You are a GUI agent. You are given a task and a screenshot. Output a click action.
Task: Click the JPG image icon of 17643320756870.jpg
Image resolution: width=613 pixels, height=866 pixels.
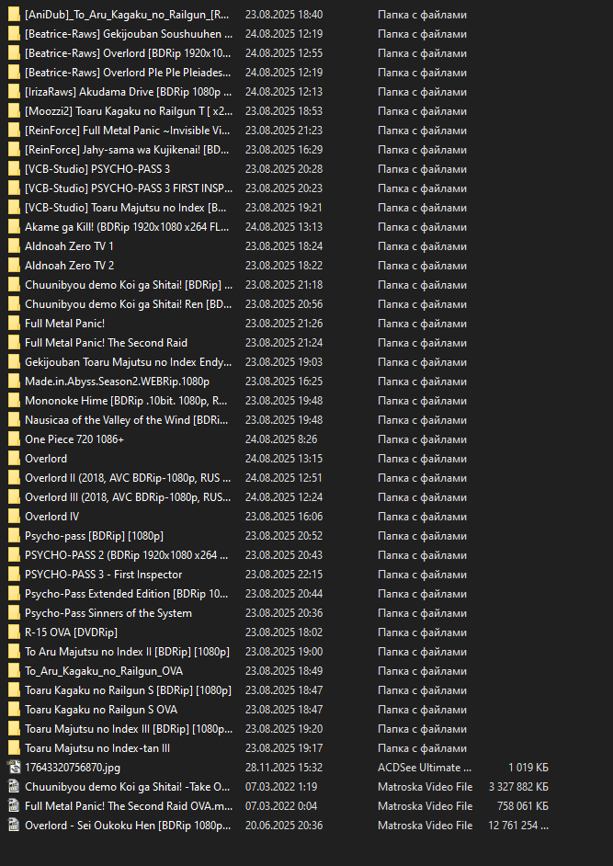tap(14, 767)
